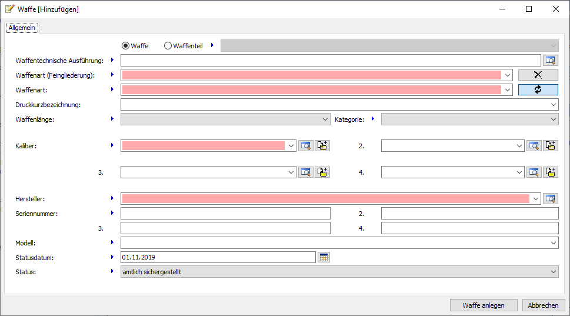
Task: Select the Waffenteil radio button
Action: [x=168, y=46]
